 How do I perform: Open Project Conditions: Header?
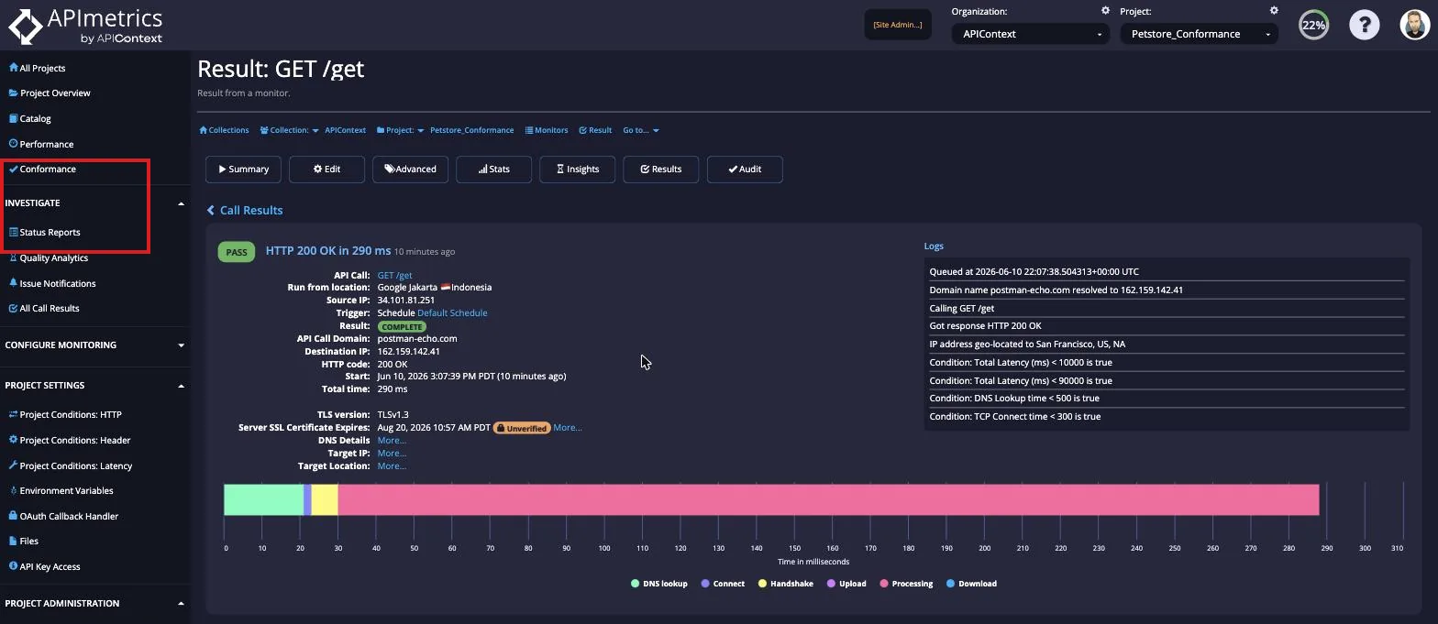[69, 440]
